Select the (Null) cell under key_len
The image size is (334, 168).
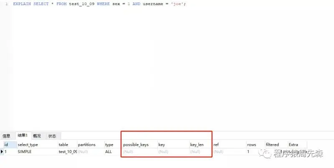pos(201,152)
